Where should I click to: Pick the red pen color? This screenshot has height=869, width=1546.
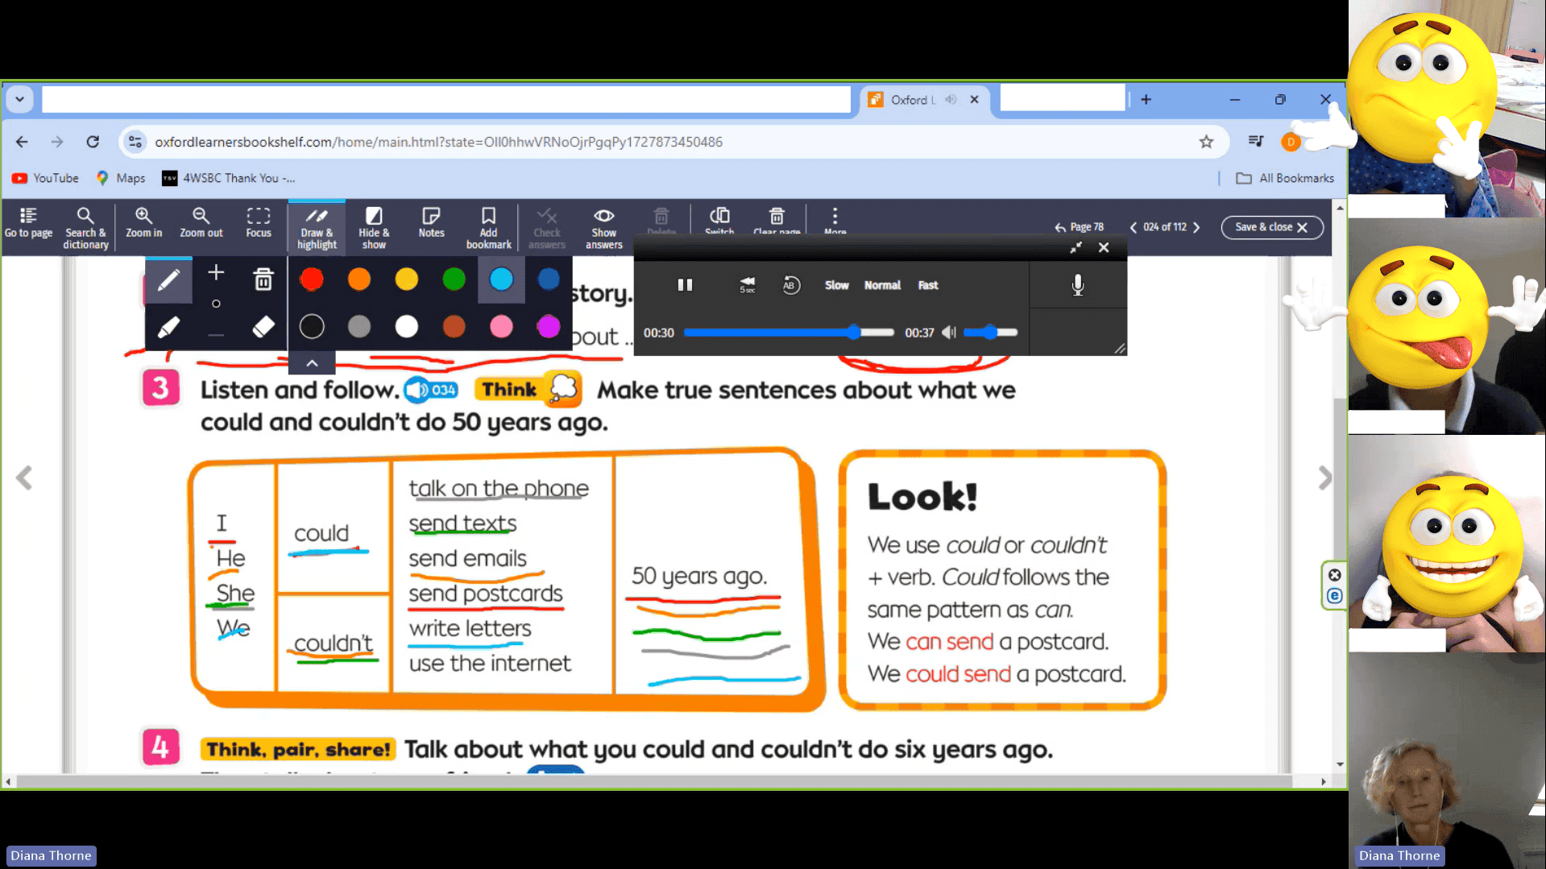[312, 279]
